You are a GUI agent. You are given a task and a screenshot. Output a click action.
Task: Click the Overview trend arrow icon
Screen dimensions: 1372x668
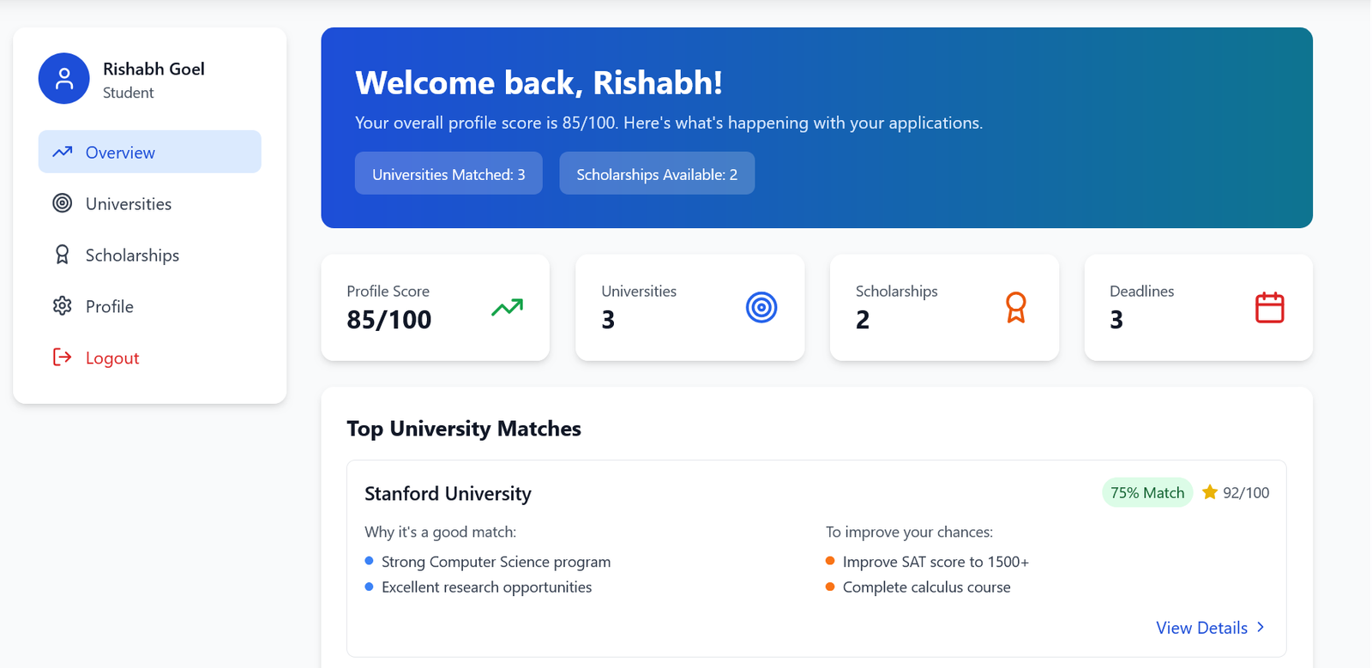point(62,152)
